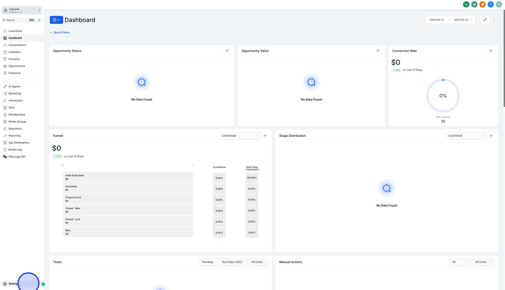Open the dashboard layout switcher button
505x290 pixels.
pyautogui.click(x=56, y=20)
